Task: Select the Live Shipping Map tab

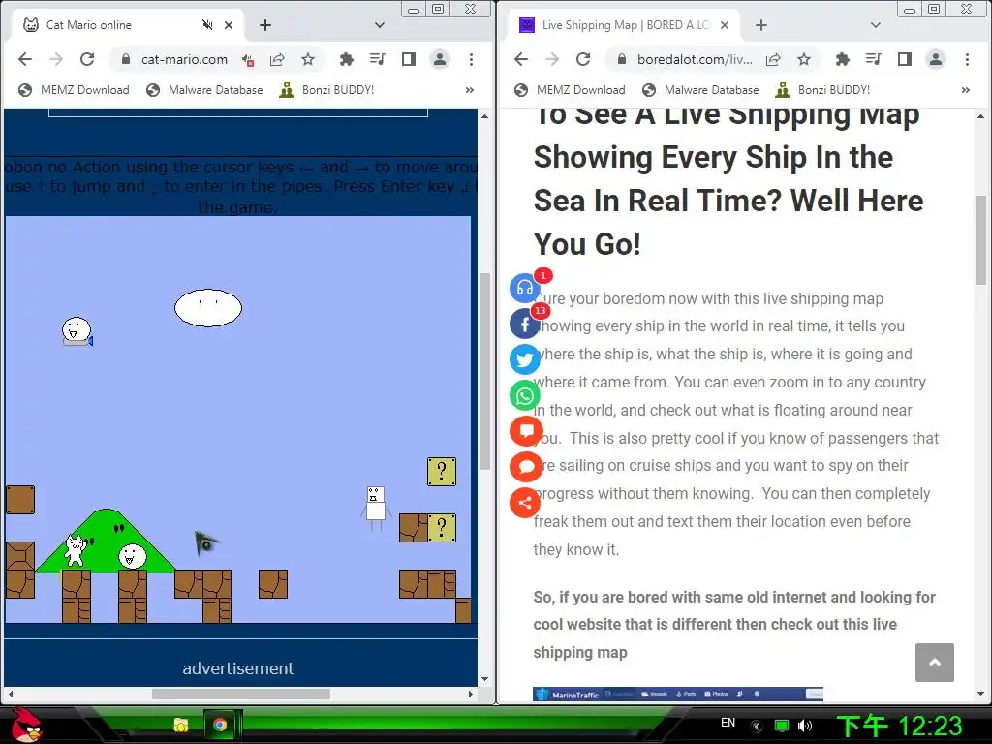Action: pos(623,24)
